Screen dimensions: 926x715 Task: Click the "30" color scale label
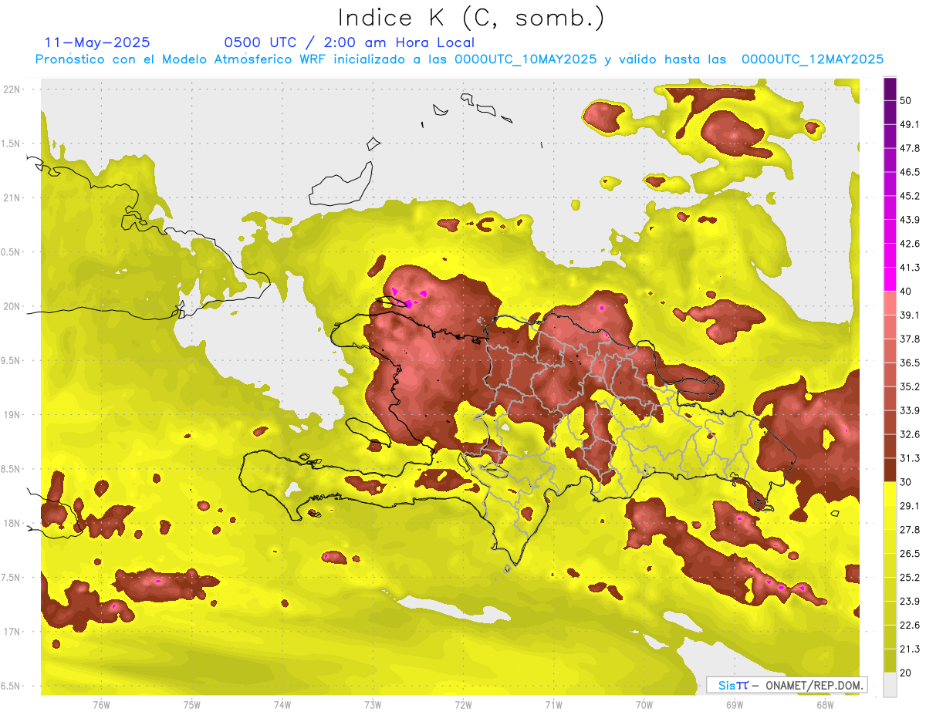click(906, 482)
